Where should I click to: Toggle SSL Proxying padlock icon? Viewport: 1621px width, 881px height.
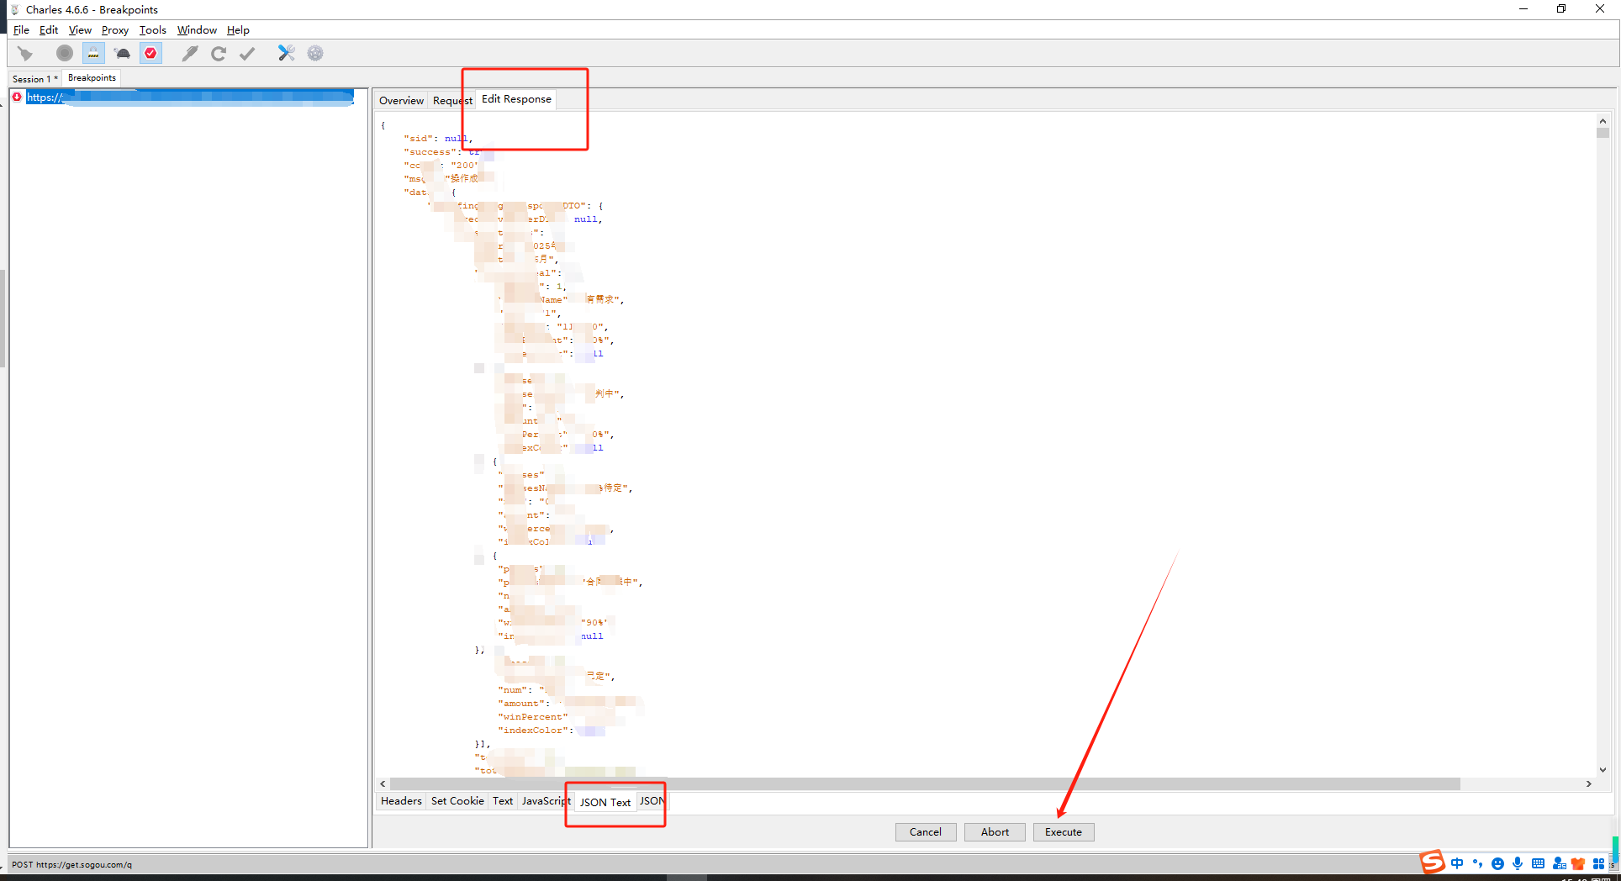point(93,54)
